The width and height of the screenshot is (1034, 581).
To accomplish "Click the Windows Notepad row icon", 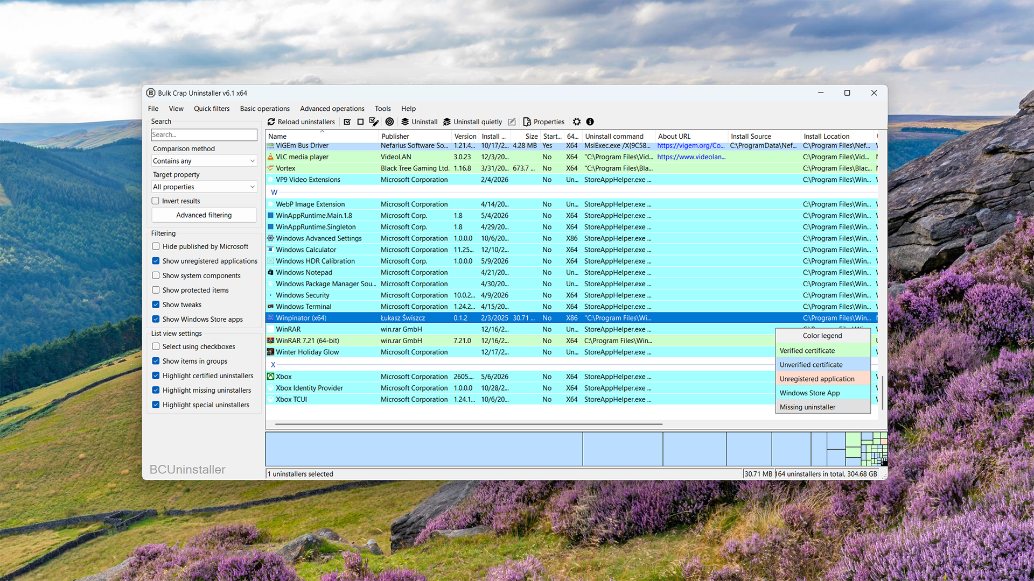I will tap(271, 272).
